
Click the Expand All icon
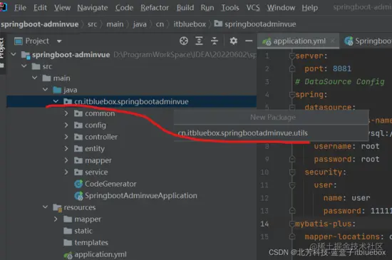(199, 41)
